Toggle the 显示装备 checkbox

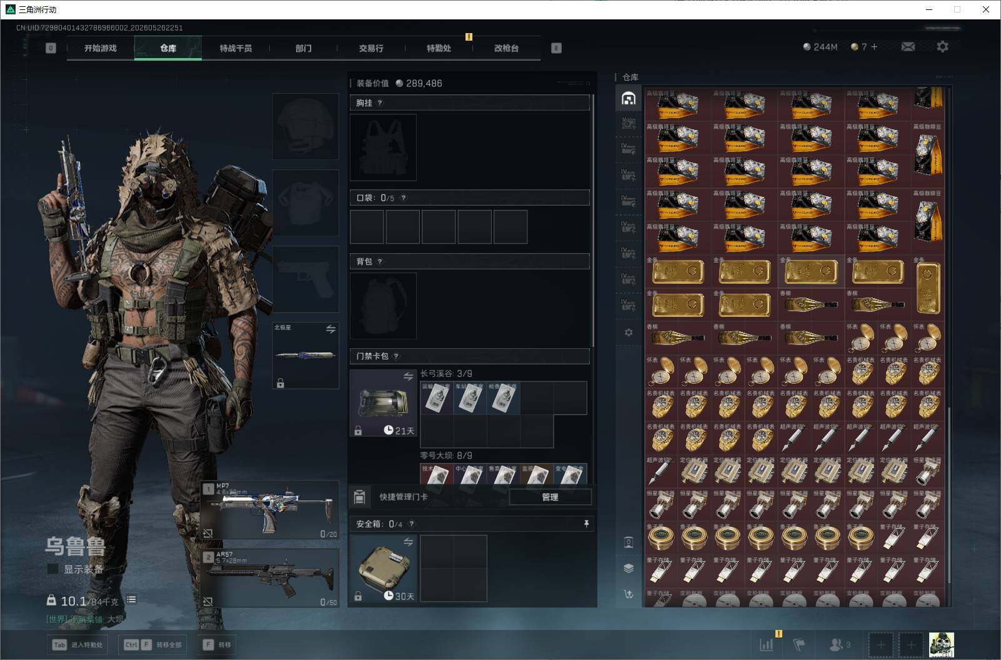coord(53,569)
